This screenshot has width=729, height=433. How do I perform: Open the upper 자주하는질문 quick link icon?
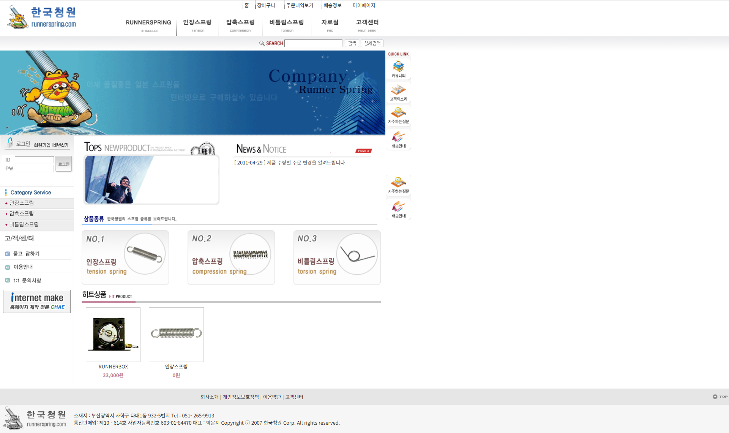tap(398, 115)
